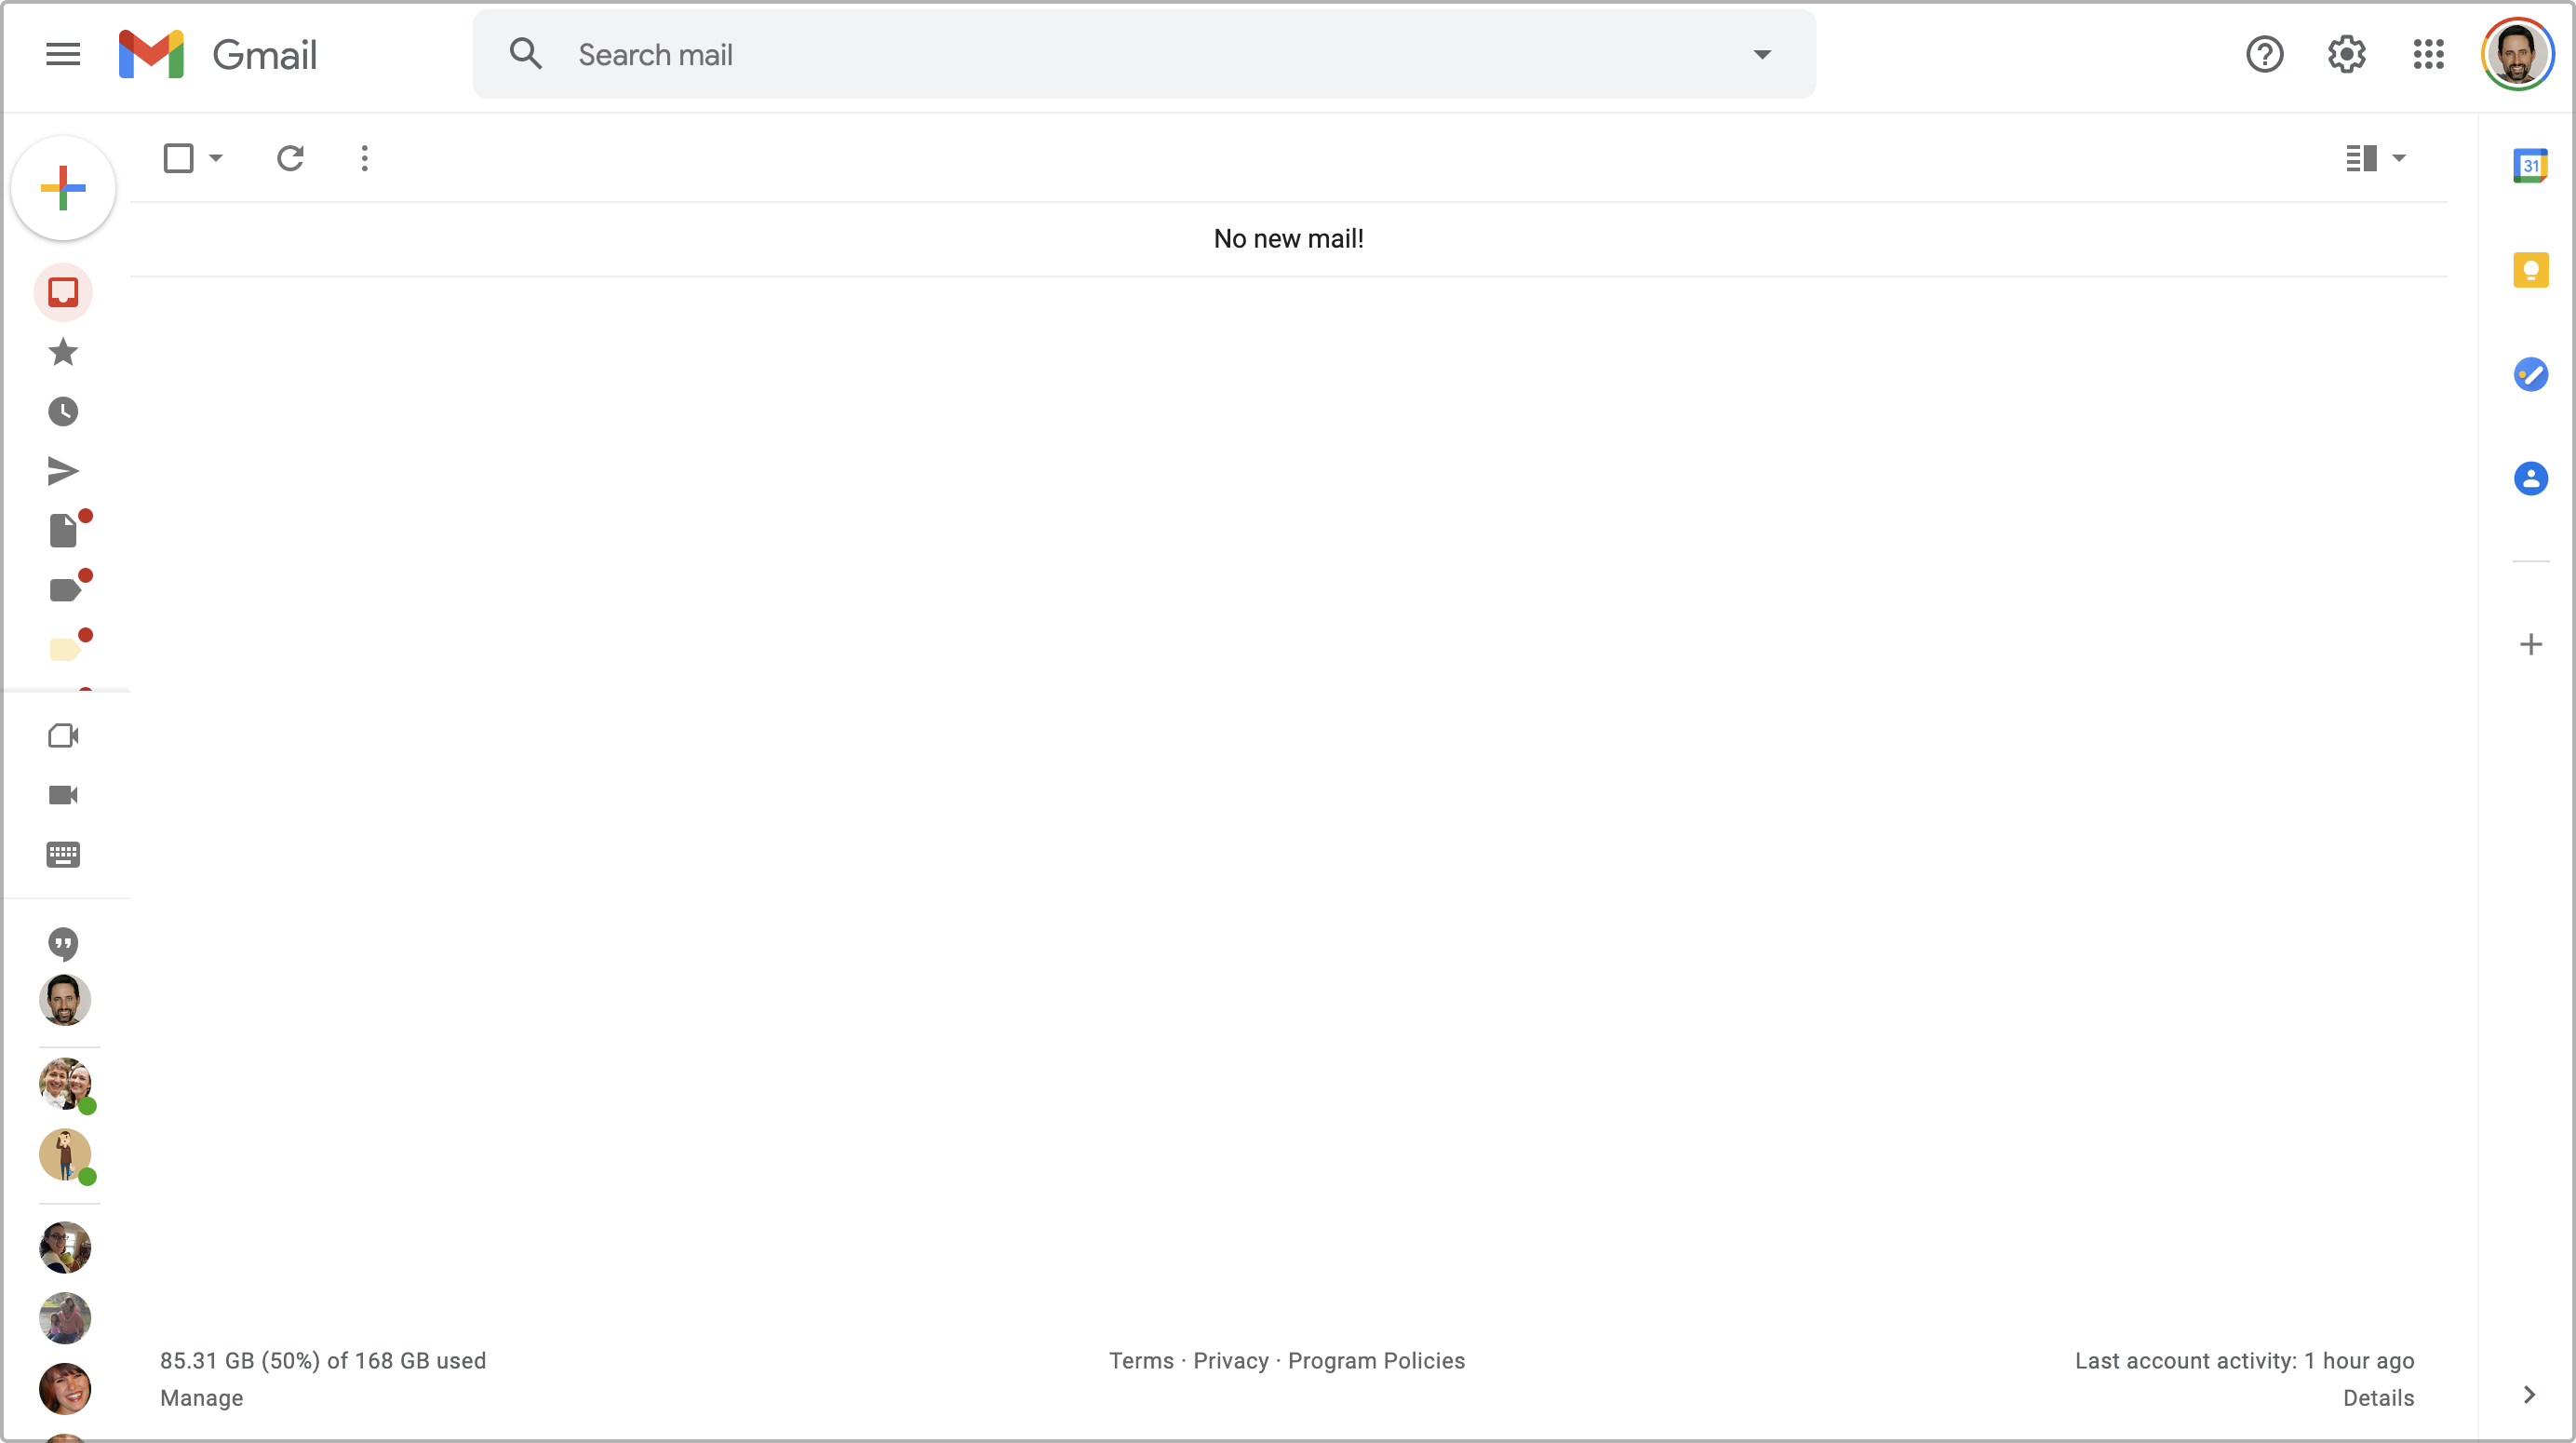View Starred messages

[63, 352]
